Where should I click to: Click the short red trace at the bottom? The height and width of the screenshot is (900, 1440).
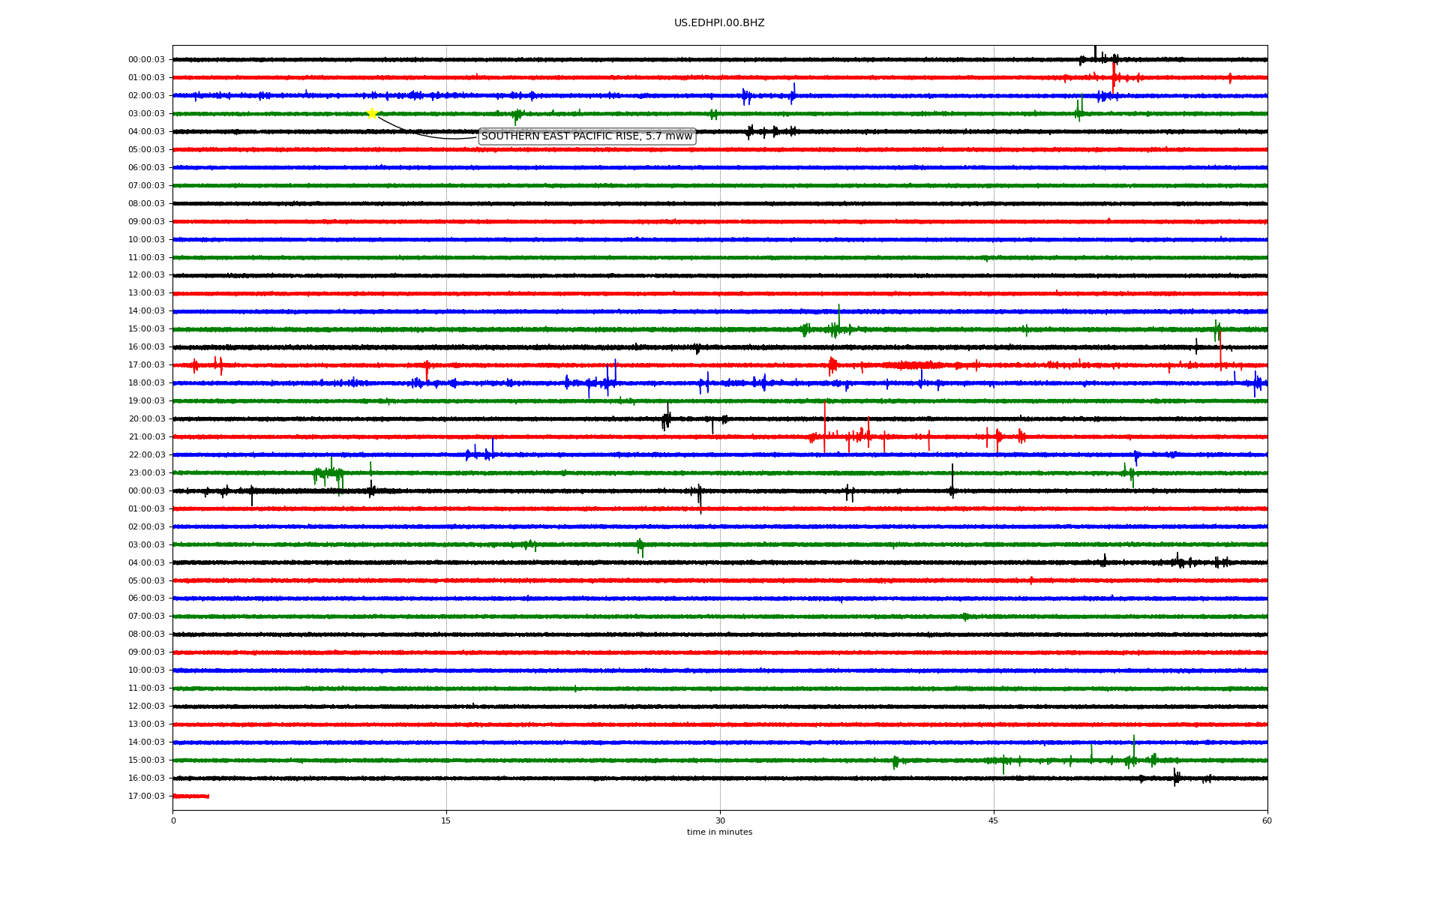pos(190,796)
